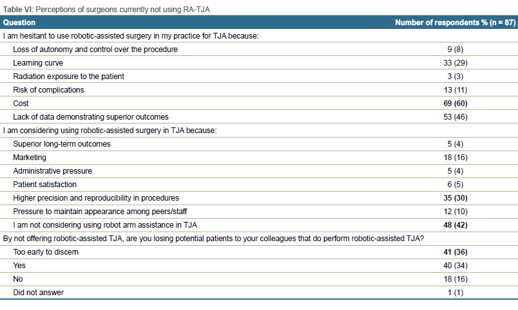The image size is (518, 310).
Task: Select the Learning curve row
Action: [259, 62]
